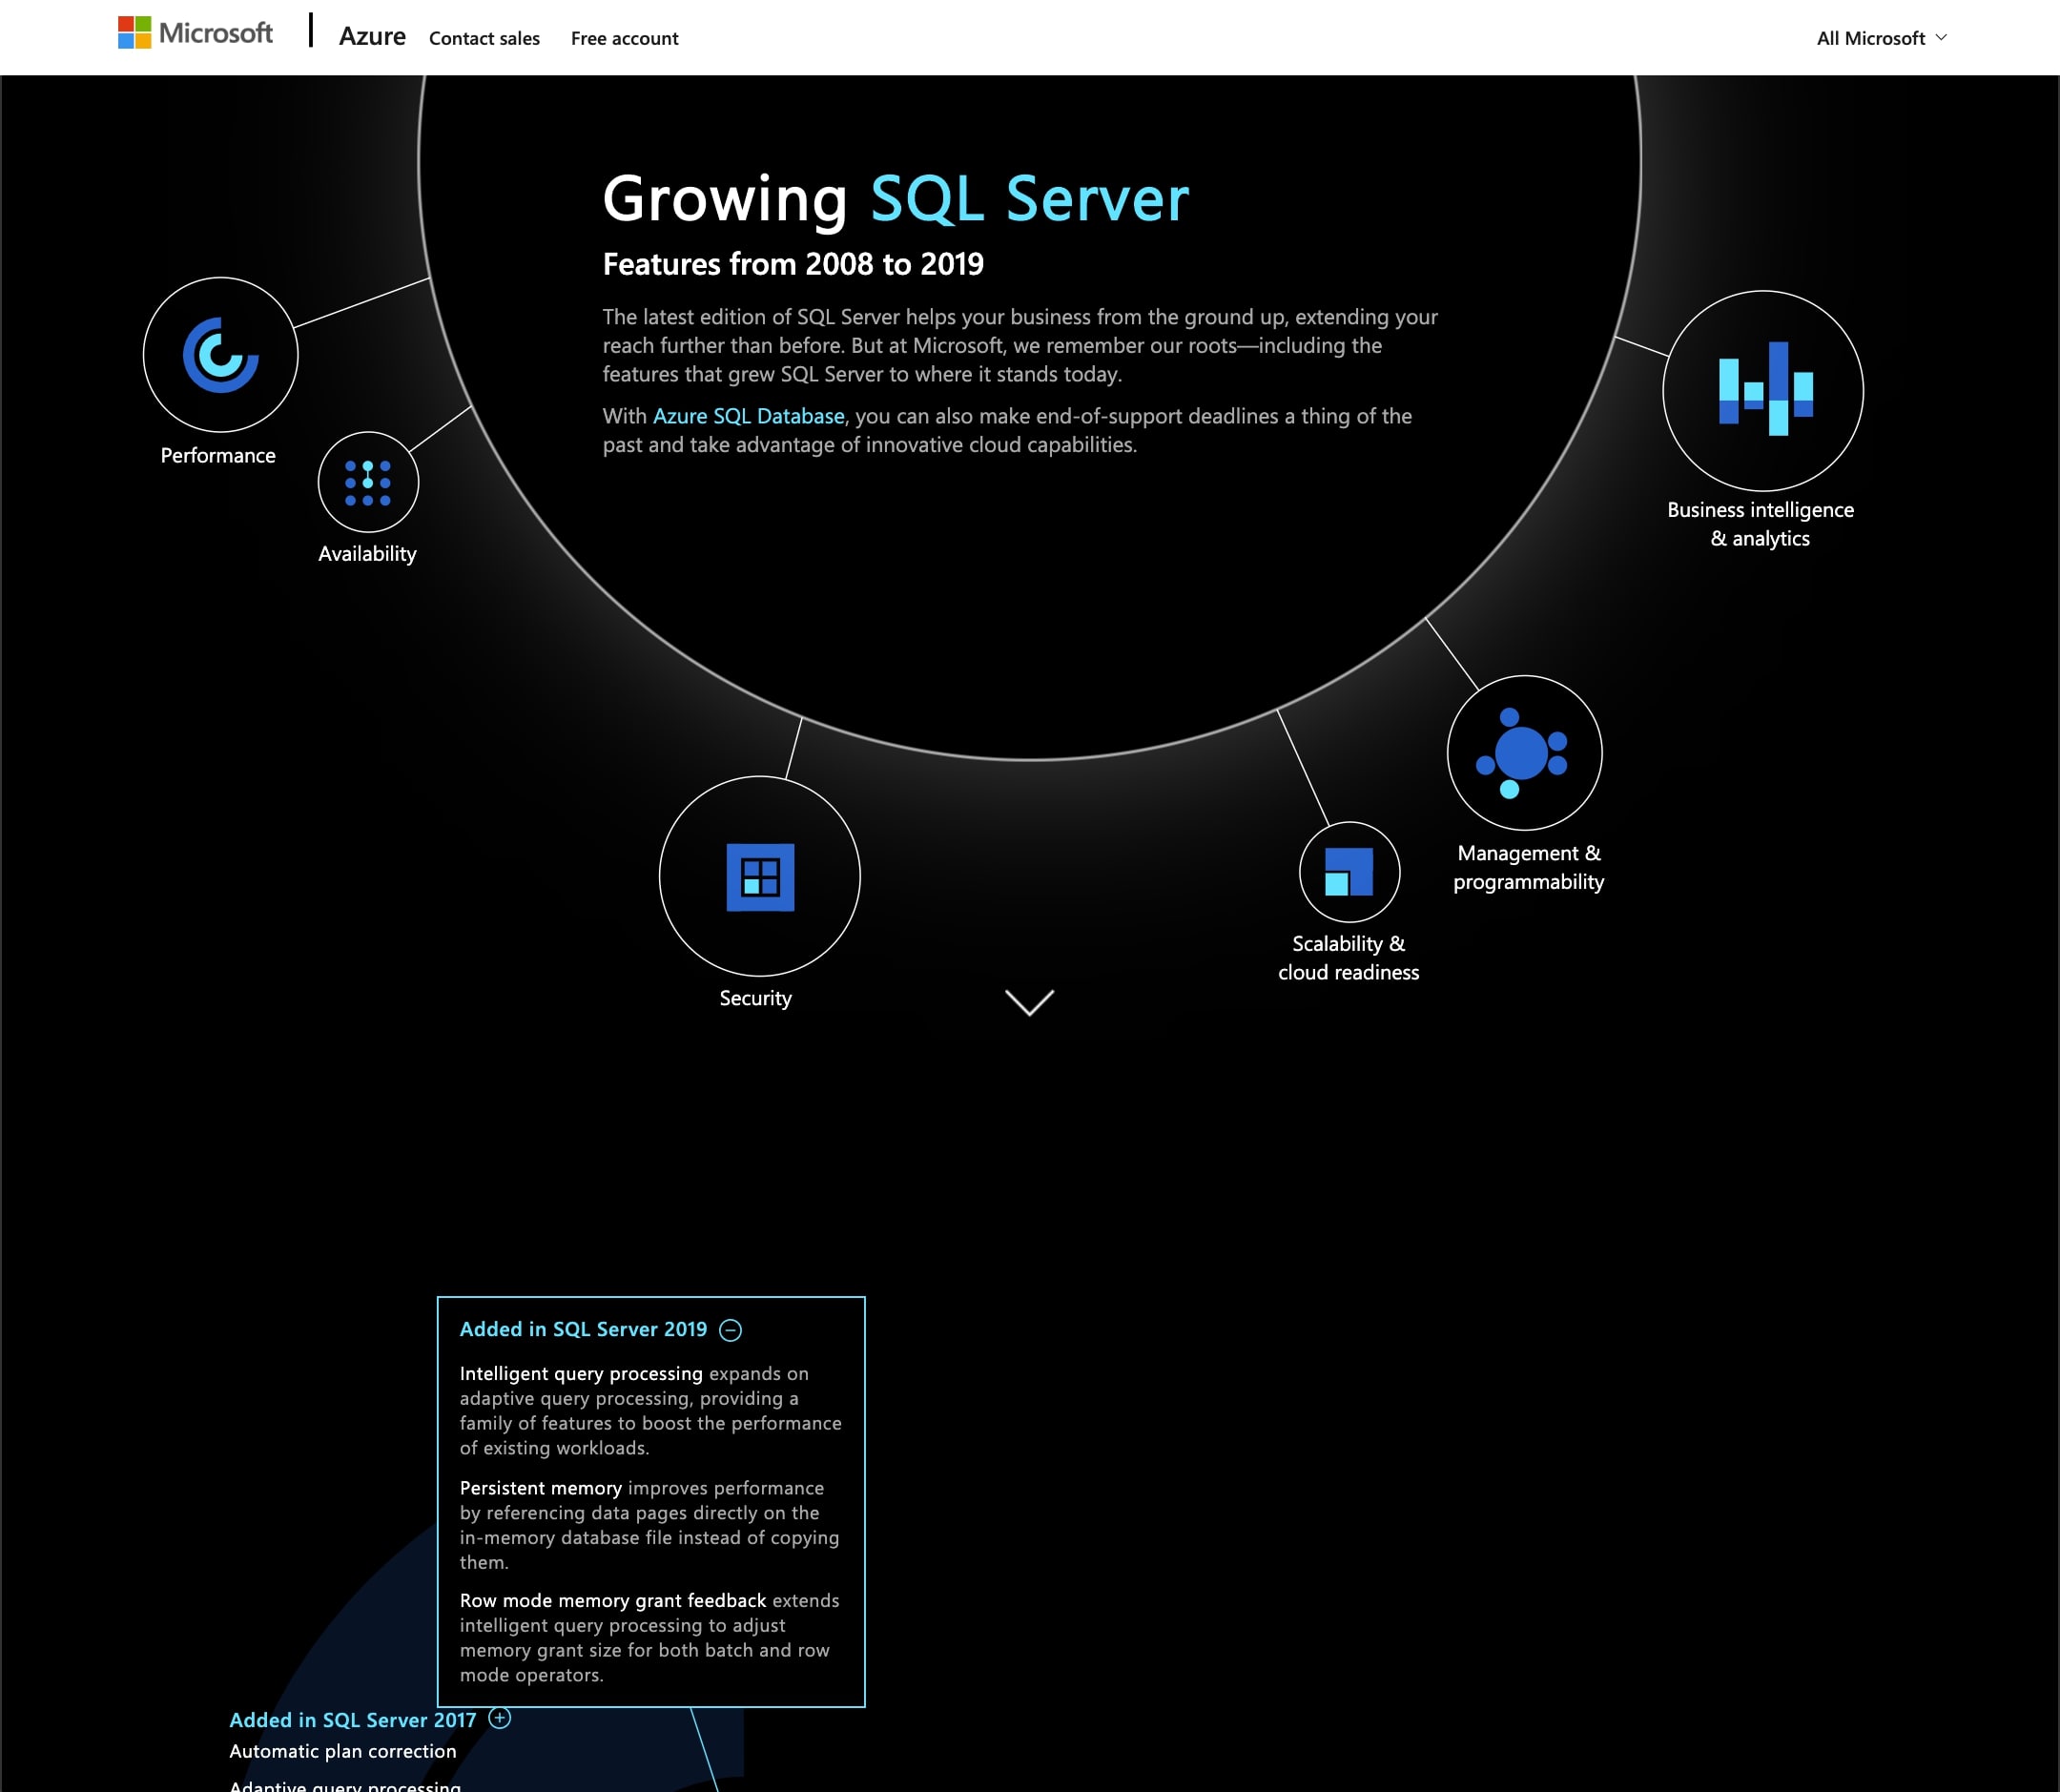Click the Microsoft logo
The height and width of the screenshot is (1792, 2060).
pyautogui.click(x=195, y=33)
